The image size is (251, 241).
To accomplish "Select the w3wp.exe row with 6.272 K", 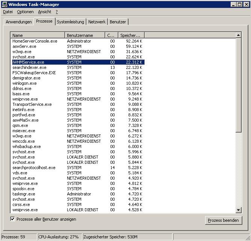I will tap(78, 136).
